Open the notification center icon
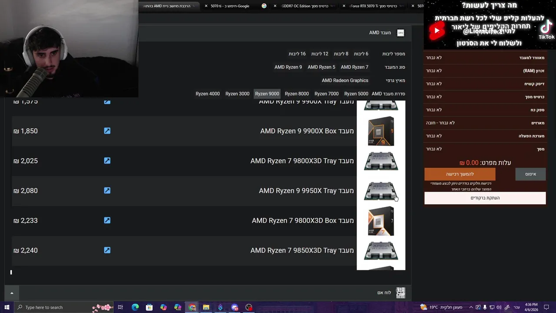Image resolution: width=556 pixels, height=313 pixels. coord(546,307)
